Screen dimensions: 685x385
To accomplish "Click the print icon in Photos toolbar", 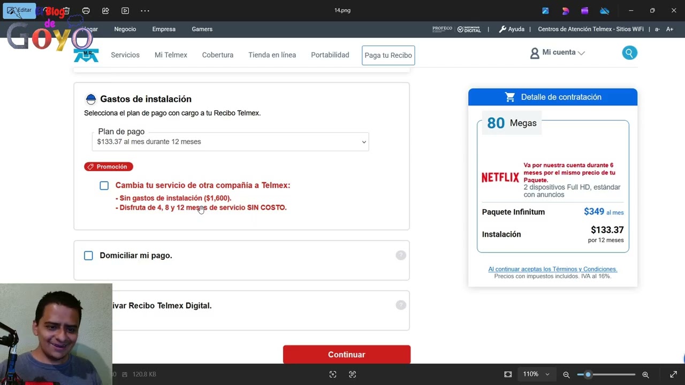I will pos(86,11).
